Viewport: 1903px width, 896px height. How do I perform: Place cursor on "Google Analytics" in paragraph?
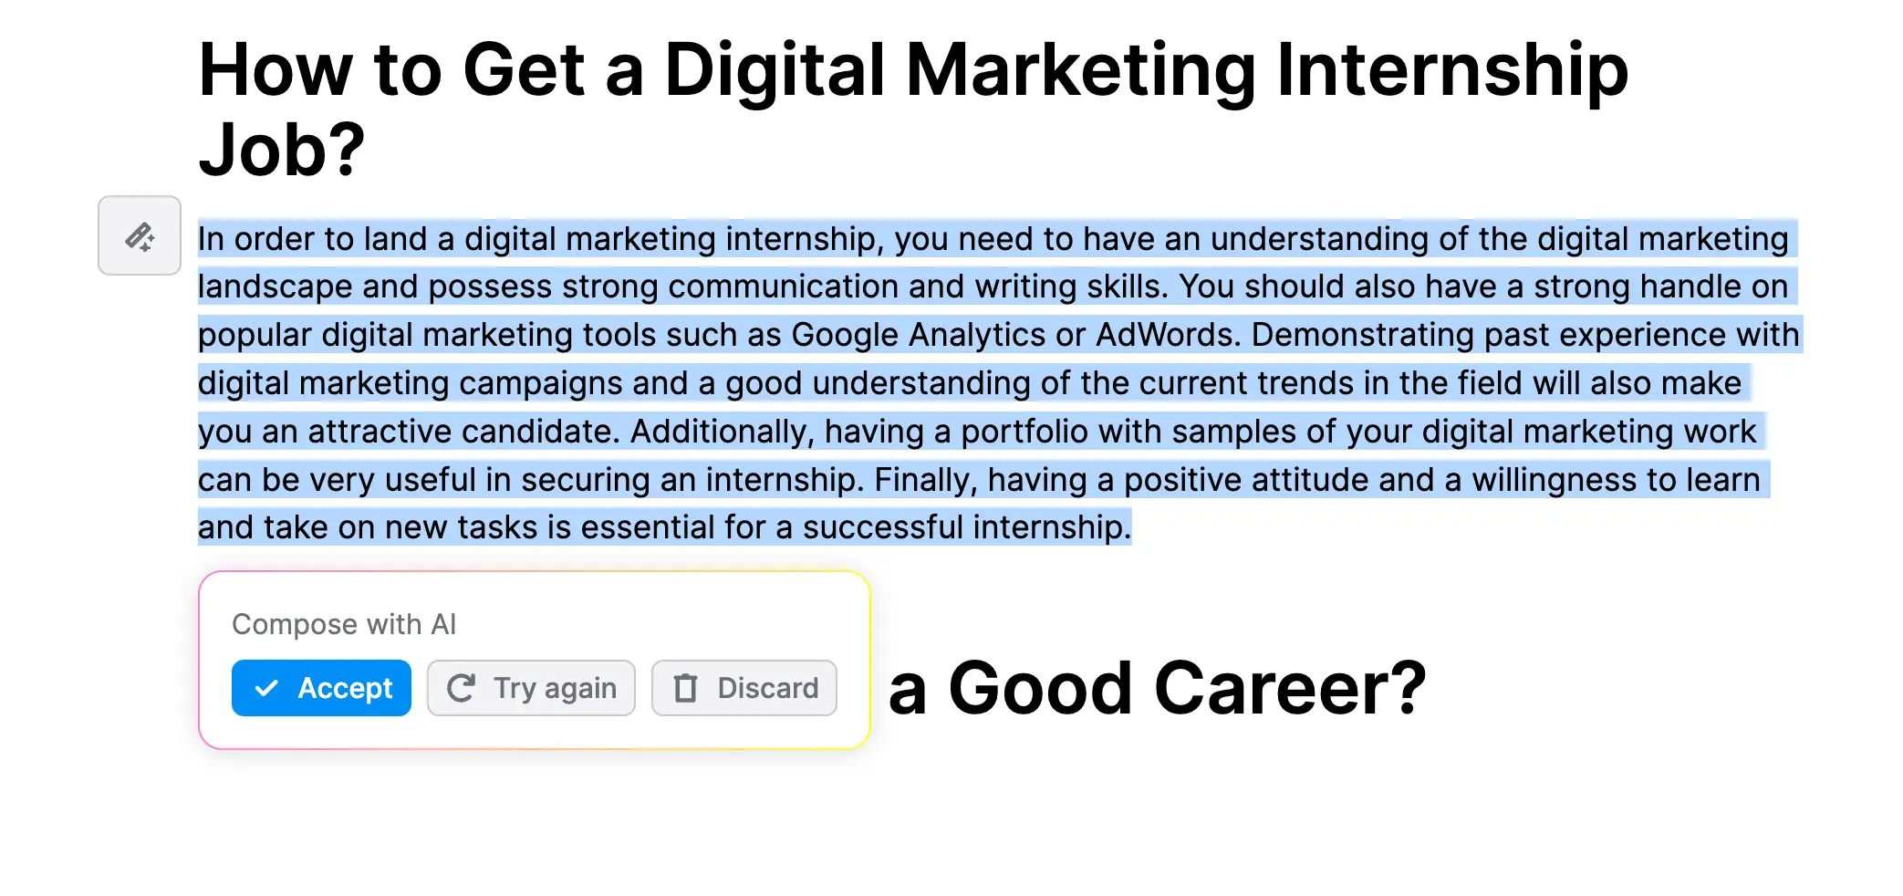coord(918,335)
